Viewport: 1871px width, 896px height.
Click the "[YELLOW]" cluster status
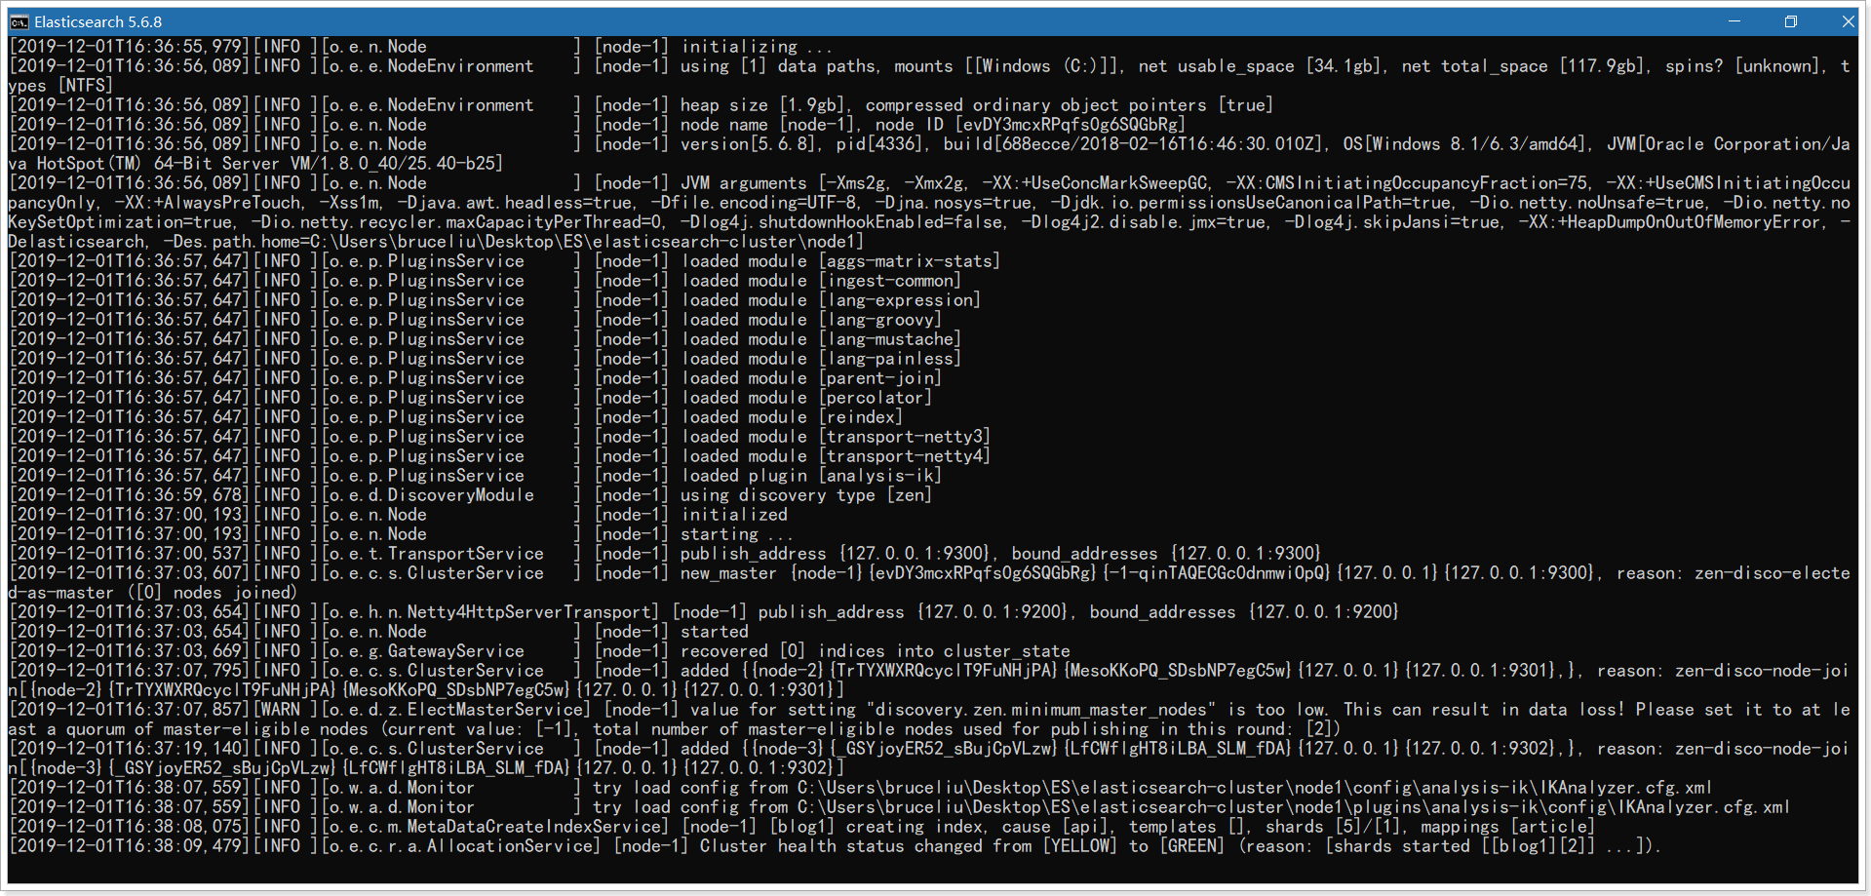1079,846
